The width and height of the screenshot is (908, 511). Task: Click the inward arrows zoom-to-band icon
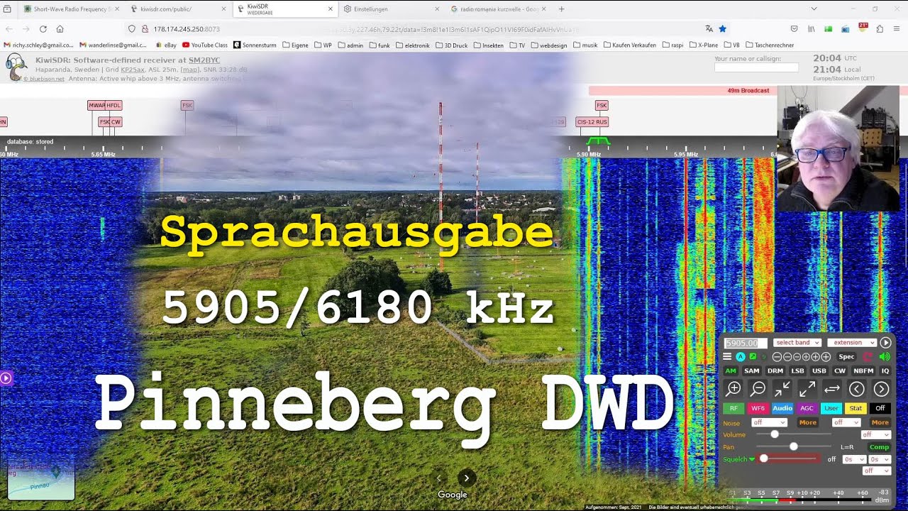(782, 389)
